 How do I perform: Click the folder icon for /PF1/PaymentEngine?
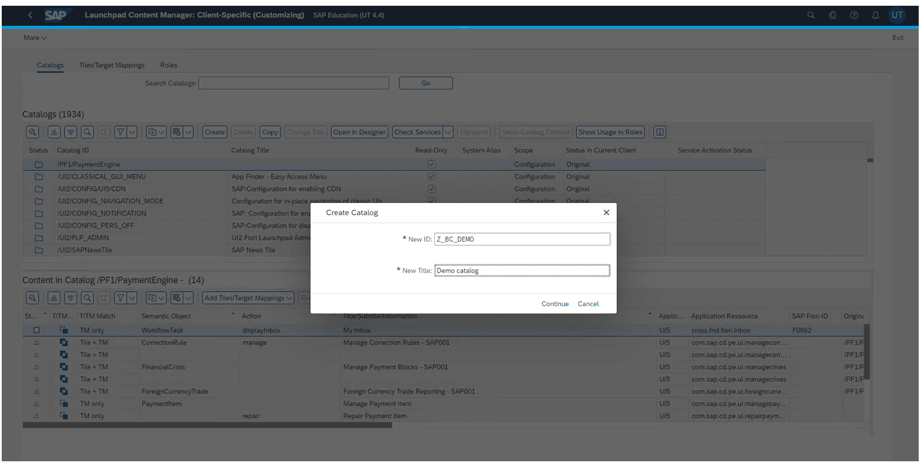pos(39,164)
